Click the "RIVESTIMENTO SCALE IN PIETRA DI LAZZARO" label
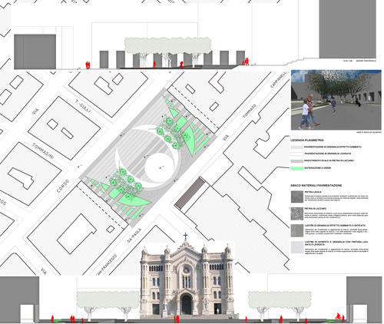 [329, 160]
